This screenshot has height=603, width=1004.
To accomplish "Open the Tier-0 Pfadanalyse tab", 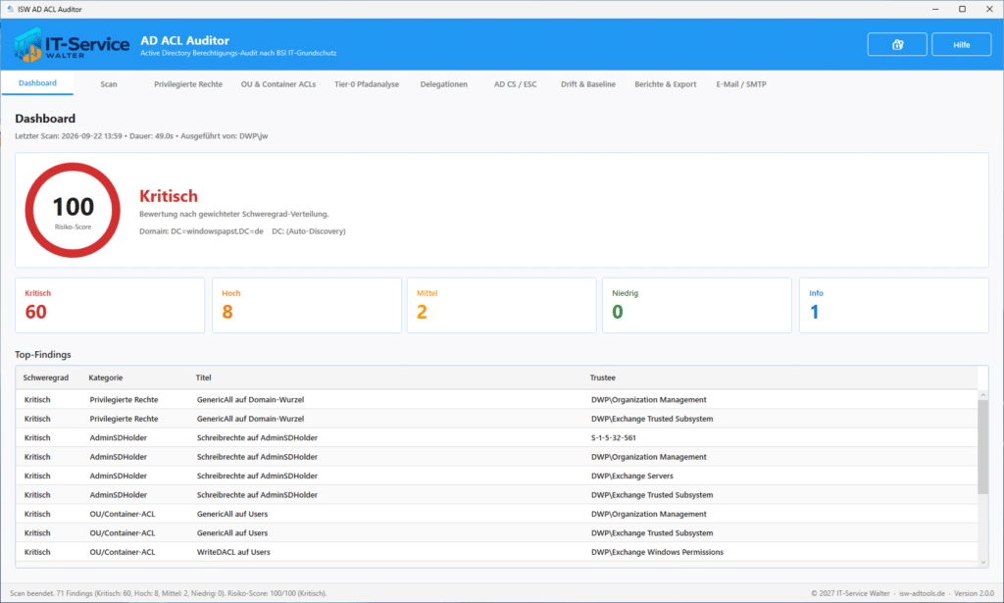I will coord(367,84).
